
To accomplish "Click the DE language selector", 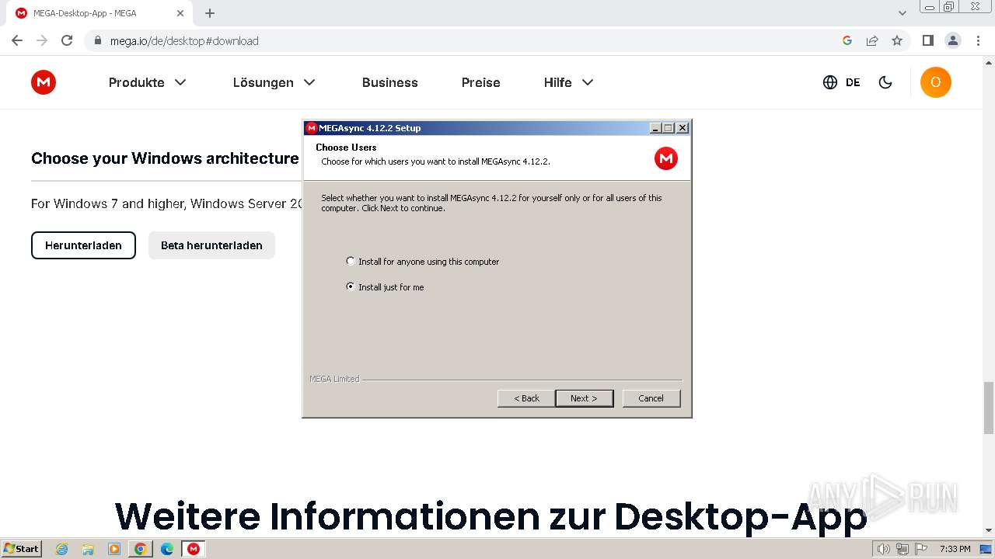I will pos(853,82).
